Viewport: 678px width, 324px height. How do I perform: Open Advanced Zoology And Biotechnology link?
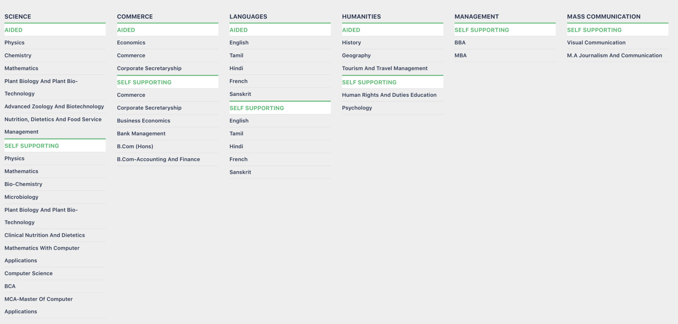pyautogui.click(x=54, y=106)
